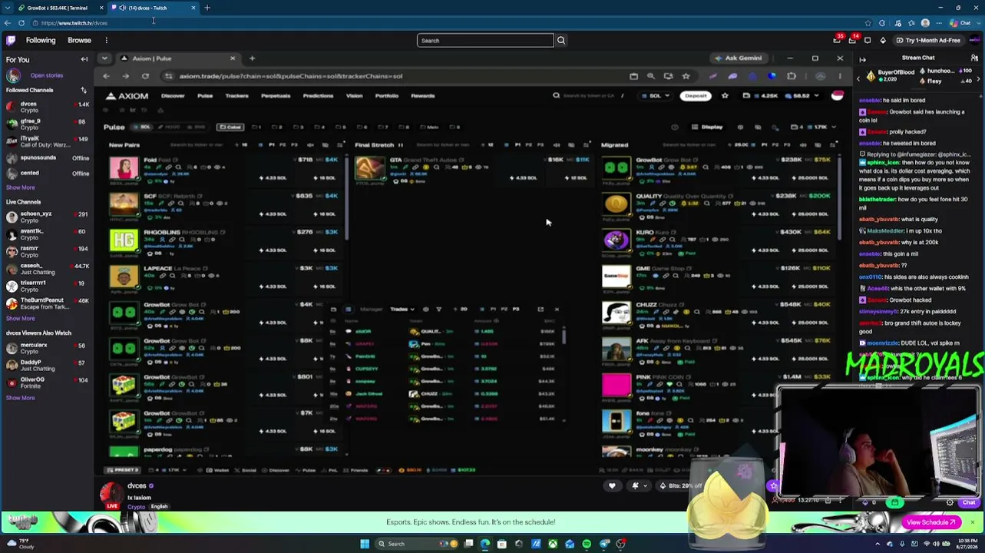
Task: Open Spotify from the taskbar
Action: click(x=587, y=544)
